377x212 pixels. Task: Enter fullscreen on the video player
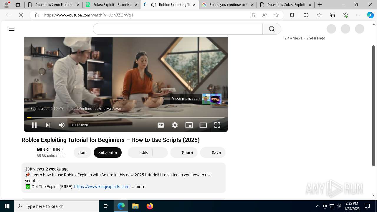pos(217,125)
